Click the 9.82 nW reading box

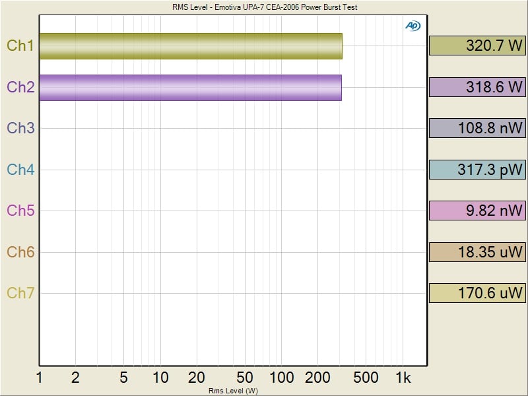[x=477, y=211]
